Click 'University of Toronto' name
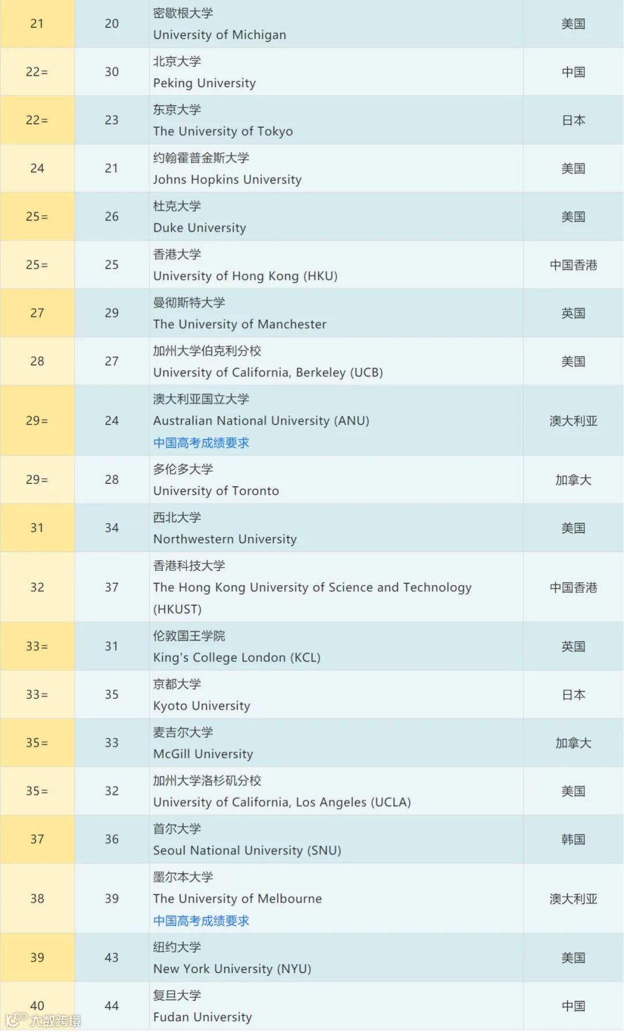 [216, 491]
